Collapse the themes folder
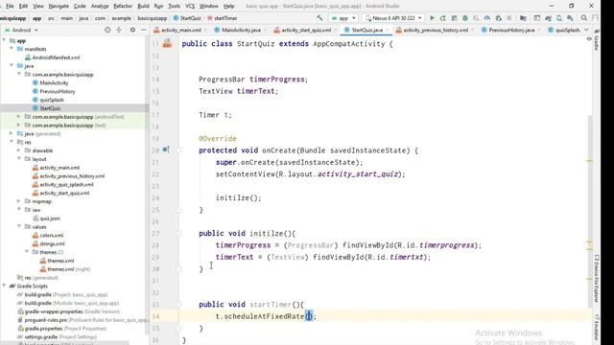614x345 pixels. [x=27, y=252]
